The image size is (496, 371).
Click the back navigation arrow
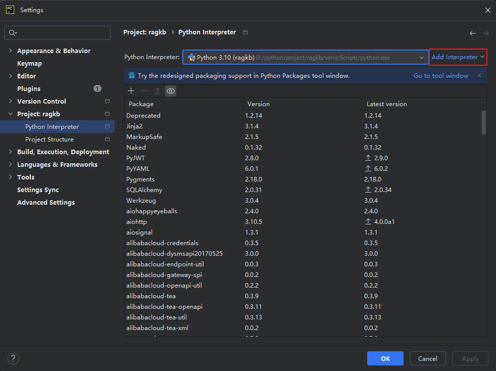pos(473,33)
